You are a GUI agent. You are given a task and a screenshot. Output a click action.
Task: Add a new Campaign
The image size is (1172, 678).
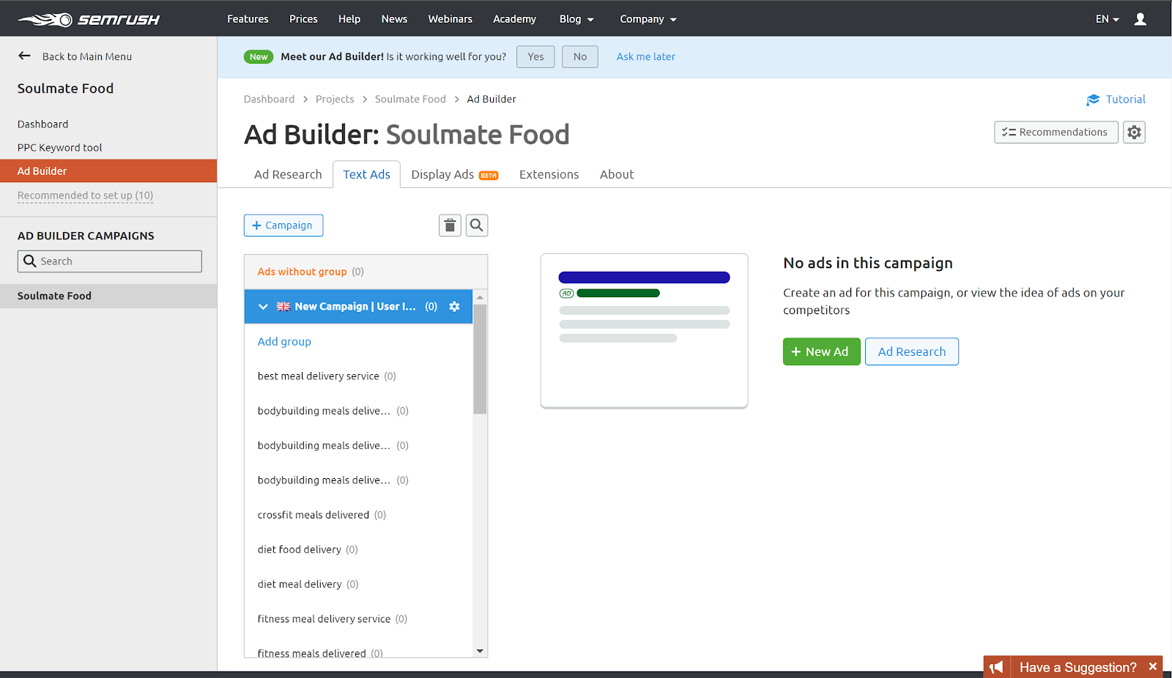(283, 226)
